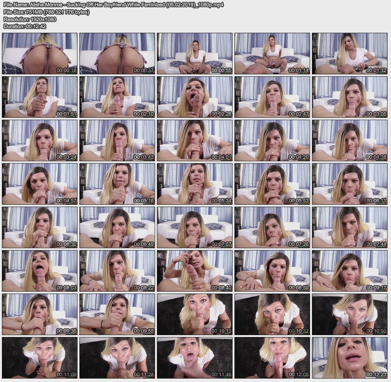Image resolution: width=391 pixels, height=382 pixels.
Task: Open the frame timestamped 00:10:50
Action: pyautogui.click(x=349, y=315)
